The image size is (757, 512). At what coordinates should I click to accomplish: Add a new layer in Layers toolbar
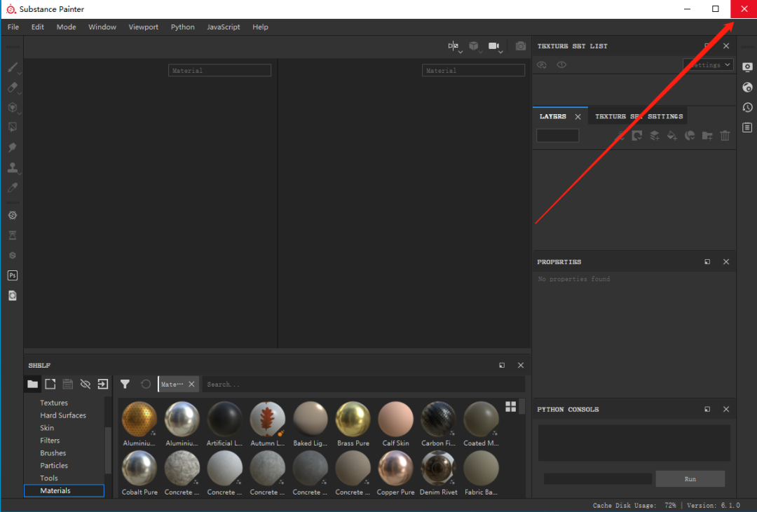coord(655,136)
